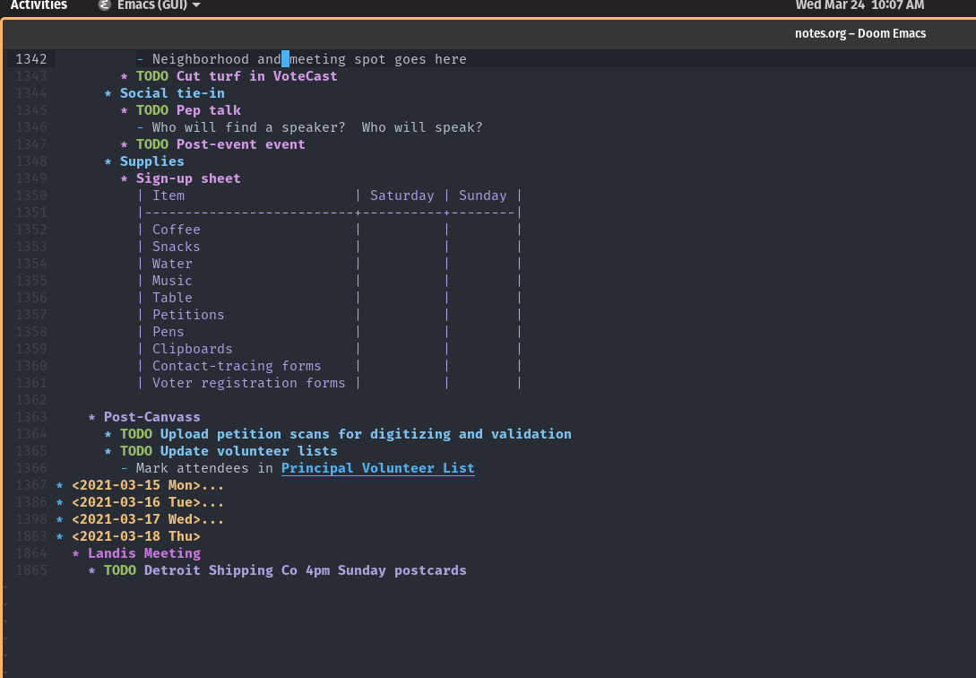Screen dimensions: 976x678
Task: Open the Activities overview
Action: pos(39,5)
